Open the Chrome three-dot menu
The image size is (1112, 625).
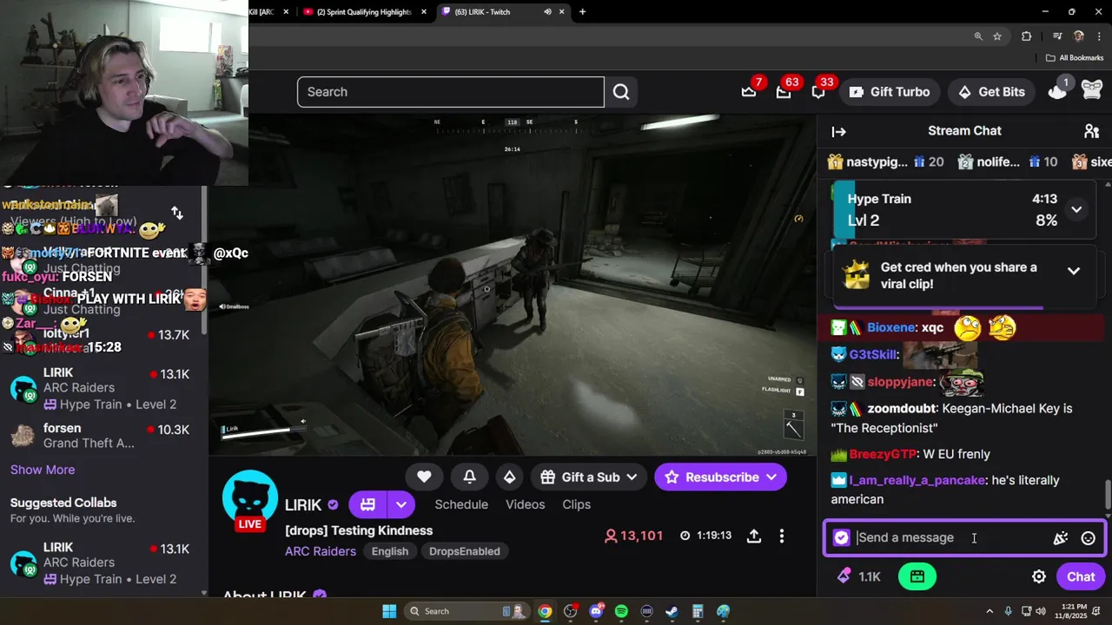pyautogui.click(x=1099, y=36)
